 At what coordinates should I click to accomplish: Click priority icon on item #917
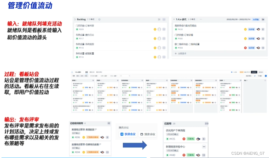[155, 38]
